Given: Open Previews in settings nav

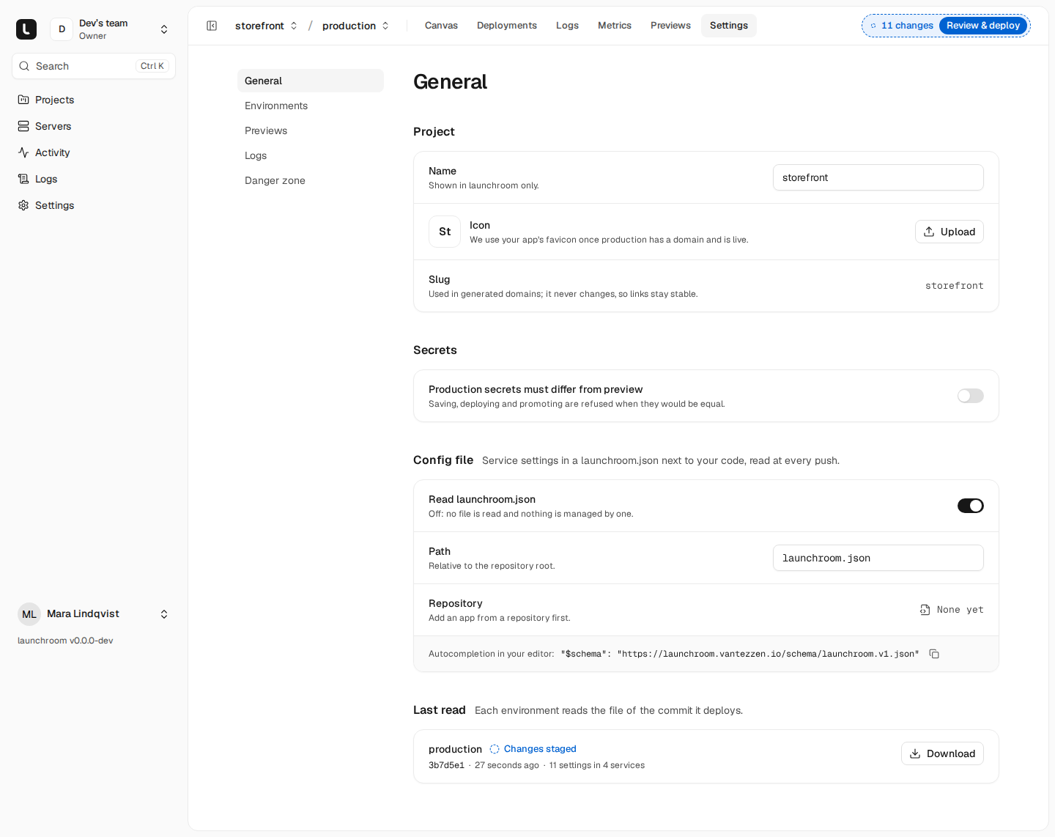Looking at the screenshot, I should [311, 130].
